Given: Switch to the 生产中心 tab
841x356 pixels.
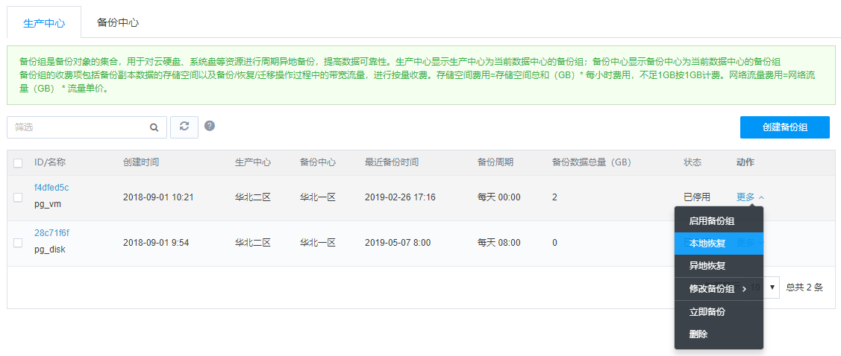Looking at the screenshot, I should 44,23.
